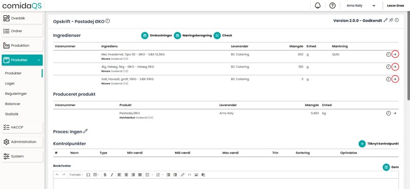
Task: Align text right in editor
Action: pos(133,175)
